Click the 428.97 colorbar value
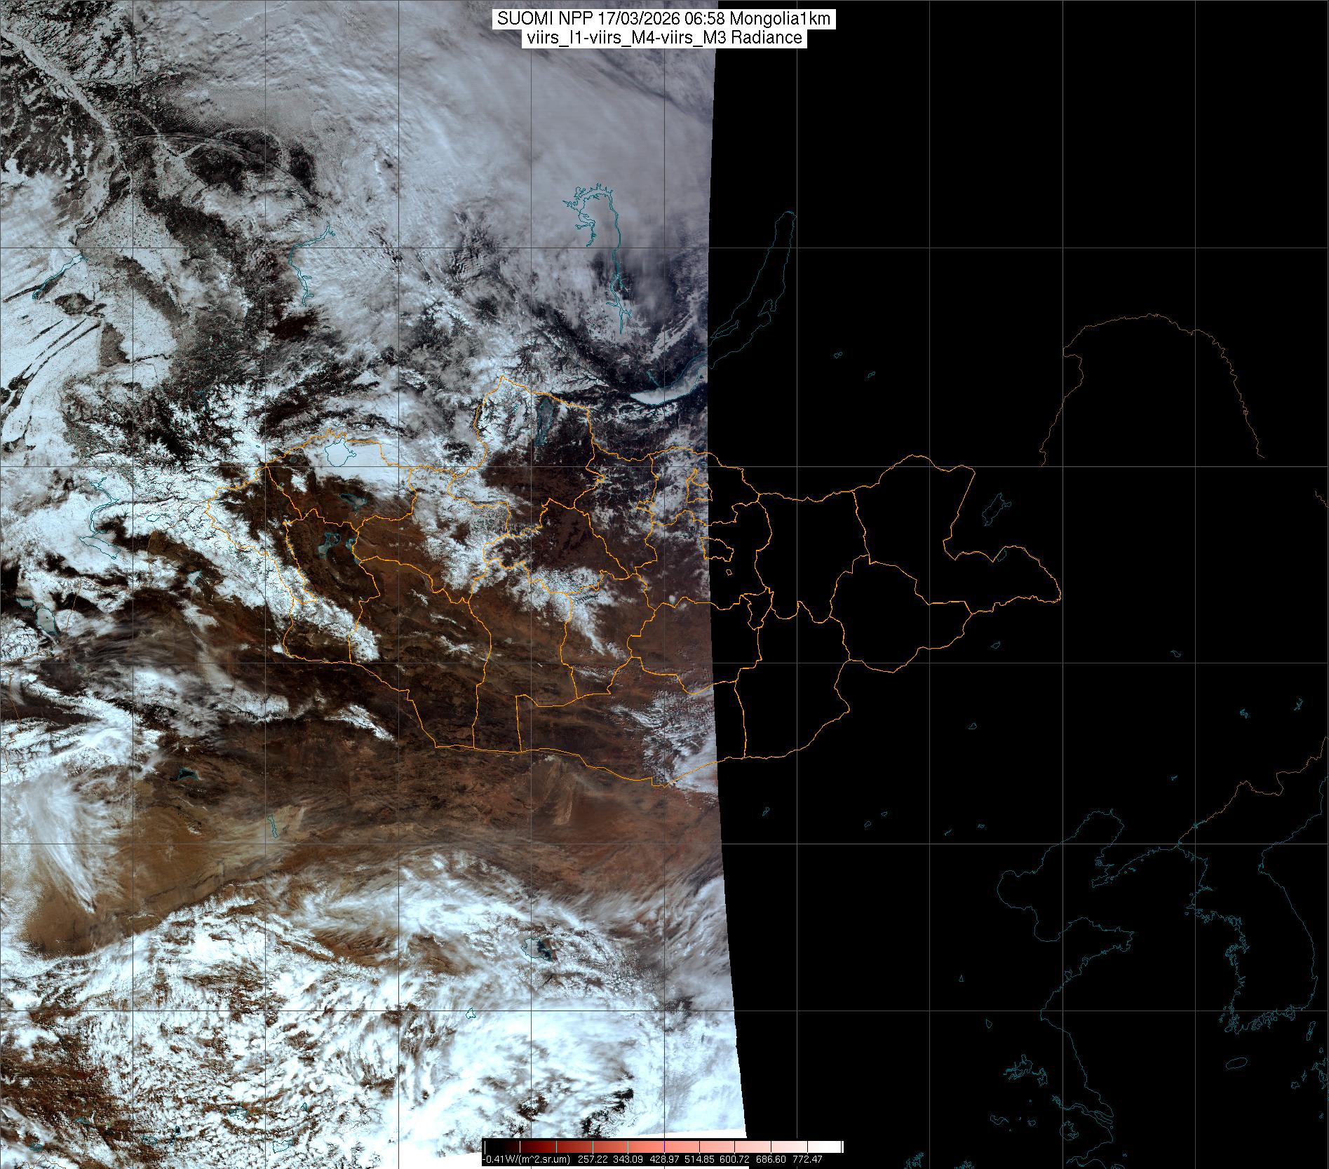 tap(666, 1159)
